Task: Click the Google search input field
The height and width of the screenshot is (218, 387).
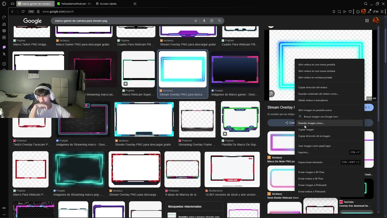Action: tap(124, 21)
